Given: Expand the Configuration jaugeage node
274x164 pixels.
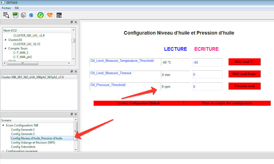Looking at the screenshot, I should 3,151.
